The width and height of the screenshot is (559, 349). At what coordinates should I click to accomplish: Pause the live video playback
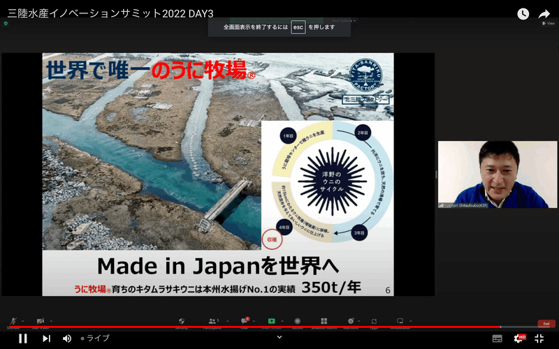pyautogui.click(x=23, y=339)
